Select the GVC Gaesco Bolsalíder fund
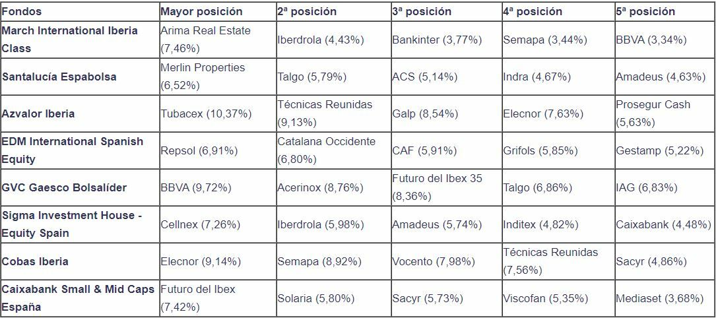716x318 pixels. 65,187
